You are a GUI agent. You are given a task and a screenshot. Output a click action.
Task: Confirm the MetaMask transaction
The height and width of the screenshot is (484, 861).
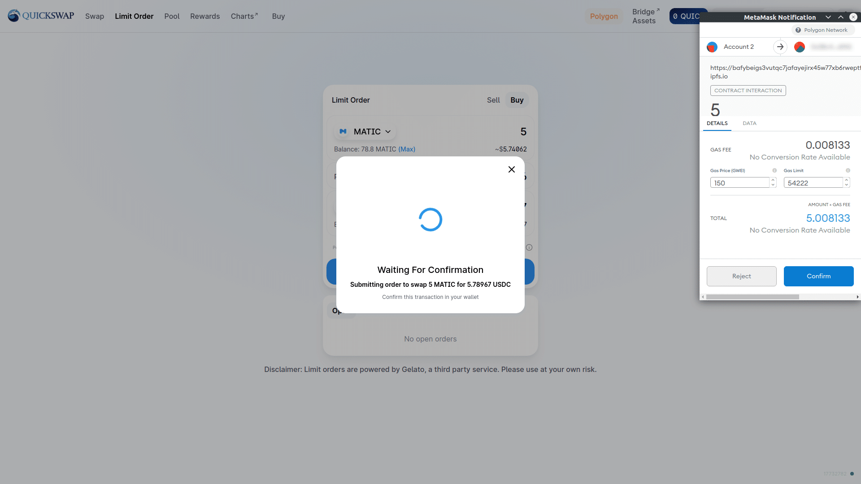click(x=818, y=276)
